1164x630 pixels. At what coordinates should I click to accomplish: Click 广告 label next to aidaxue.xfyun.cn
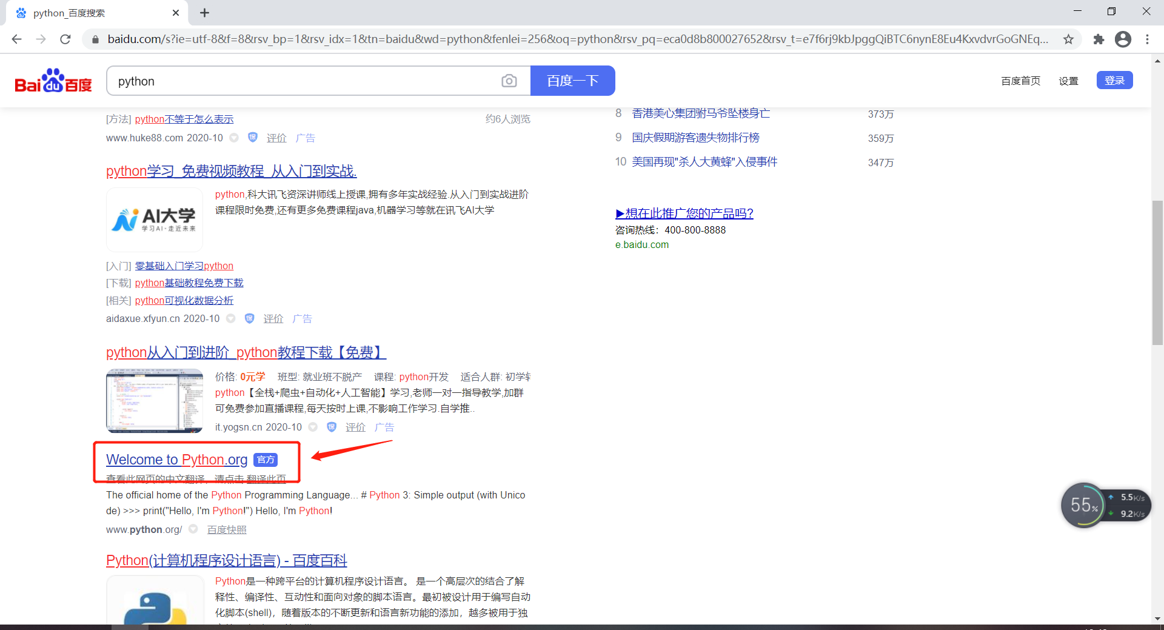click(303, 318)
